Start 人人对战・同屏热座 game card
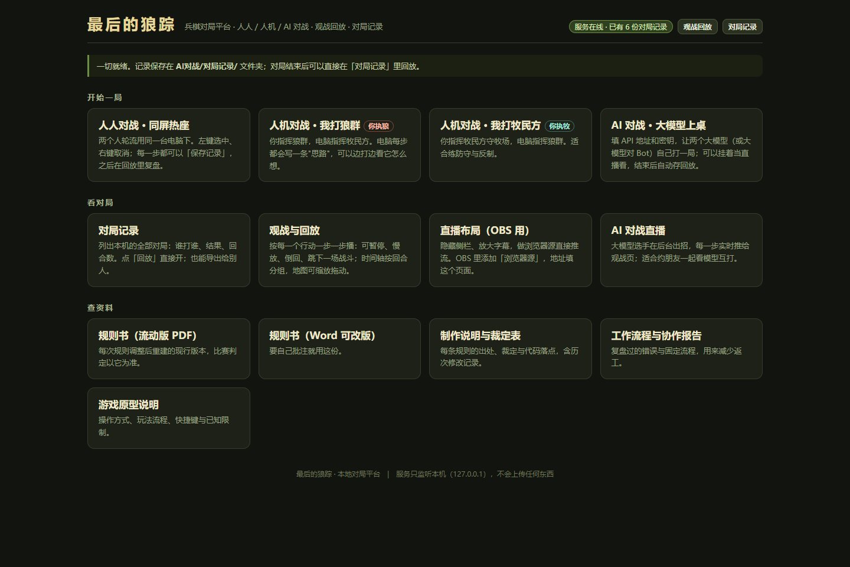This screenshot has height=567, width=850. [169, 145]
